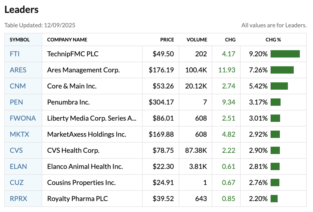Select the ELAN ticker link
313x212 pixels.
(x=18, y=166)
